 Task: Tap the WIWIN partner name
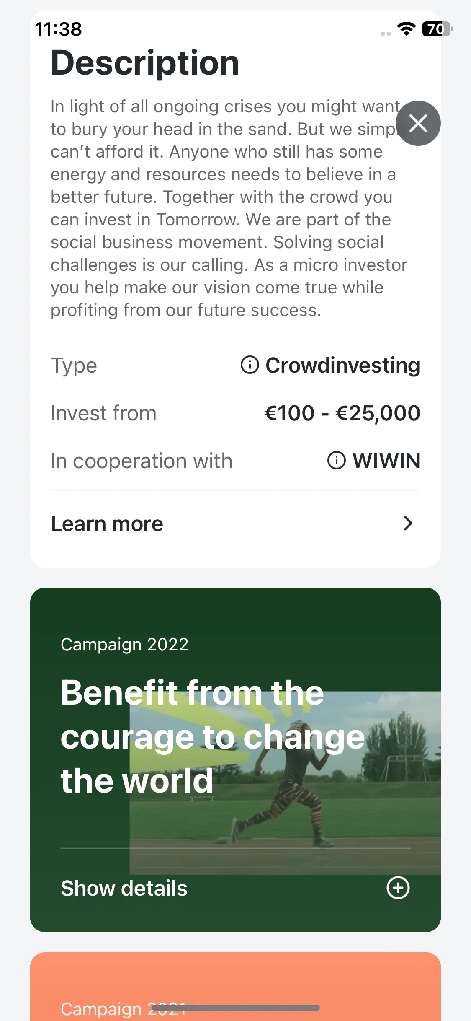pyautogui.click(x=386, y=461)
